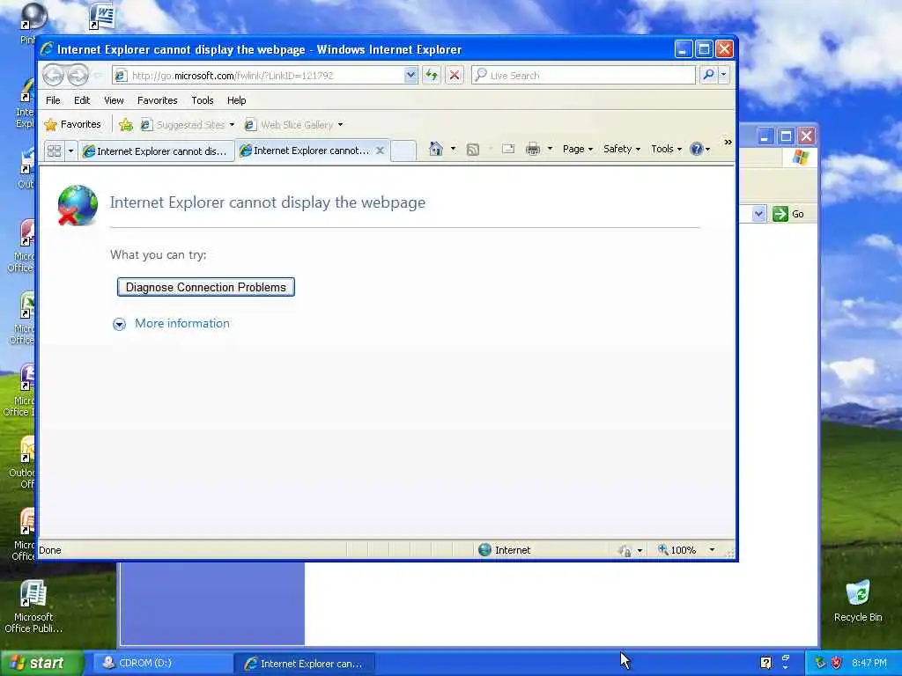Expand Web Slice Gallery dropdown

tap(341, 125)
